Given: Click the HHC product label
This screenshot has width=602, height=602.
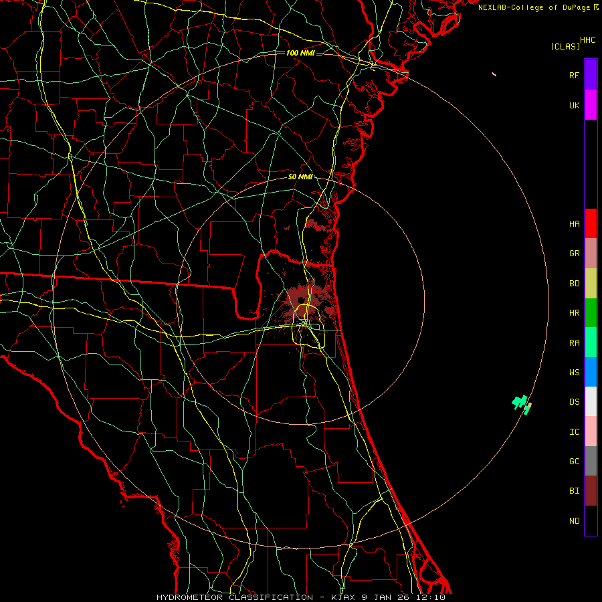Looking at the screenshot, I should 587,40.
